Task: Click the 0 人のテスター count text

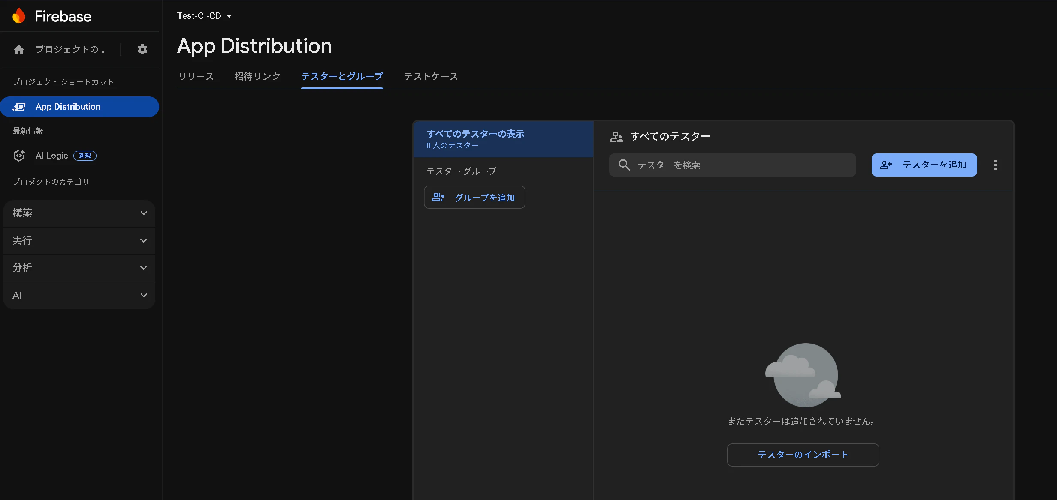Action: click(x=452, y=146)
